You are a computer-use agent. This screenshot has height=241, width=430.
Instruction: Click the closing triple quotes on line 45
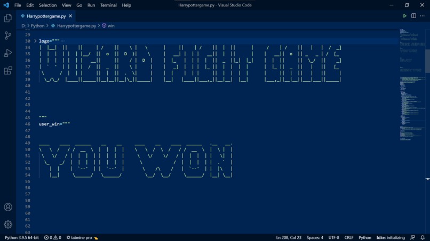pyautogui.click(x=43, y=117)
